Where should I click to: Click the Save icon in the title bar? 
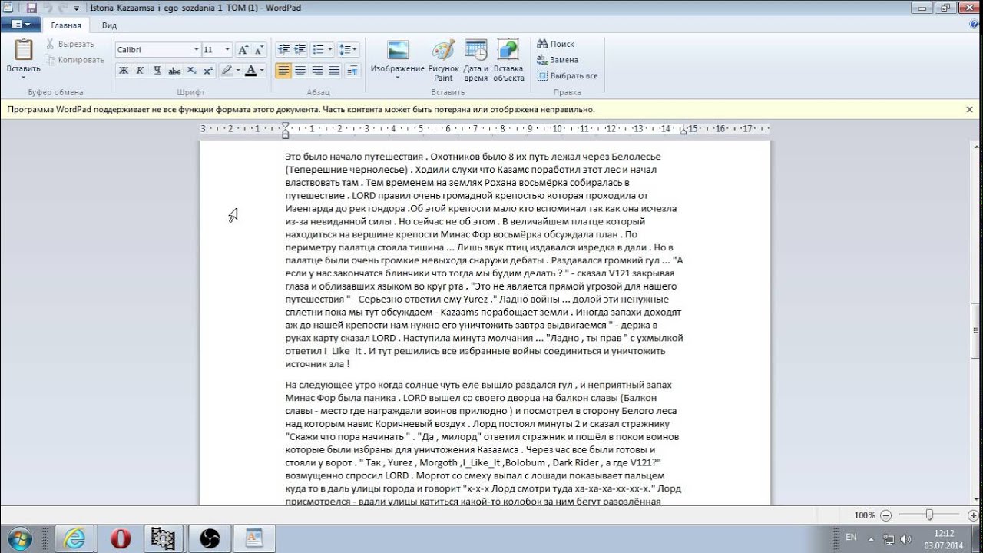pos(31,8)
